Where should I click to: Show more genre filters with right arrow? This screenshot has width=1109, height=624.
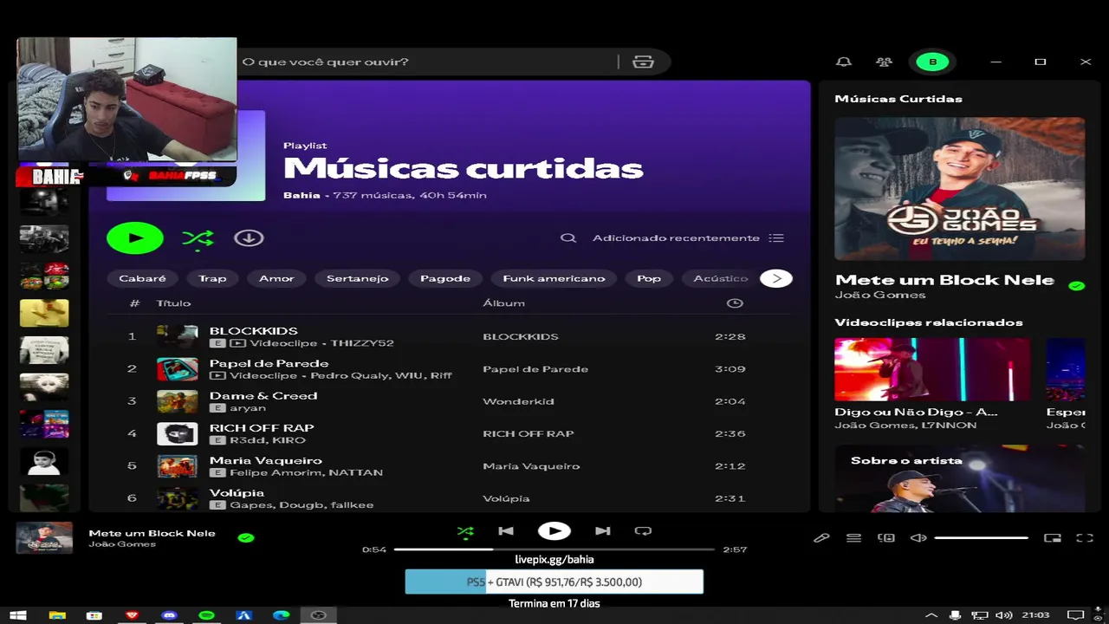[776, 278]
